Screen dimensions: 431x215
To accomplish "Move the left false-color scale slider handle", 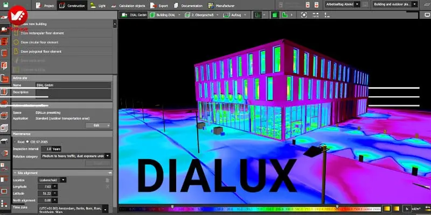I will pos(172,206).
